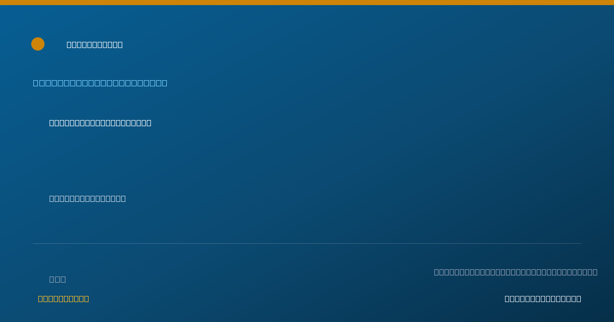This screenshot has width=614, height=322.
Task: Click the orange circle logo icon
Action: click(x=38, y=44)
